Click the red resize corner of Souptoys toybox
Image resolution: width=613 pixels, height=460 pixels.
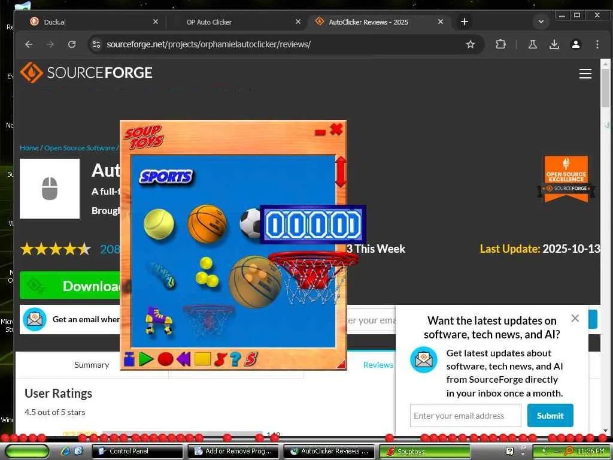[341, 365]
